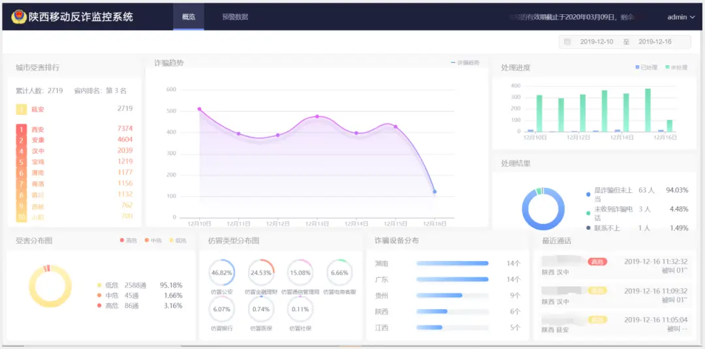Image resolution: width=705 pixels, height=349 pixels.
Task: Click rank badge 9 beside value 762
Action: click(21, 206)
